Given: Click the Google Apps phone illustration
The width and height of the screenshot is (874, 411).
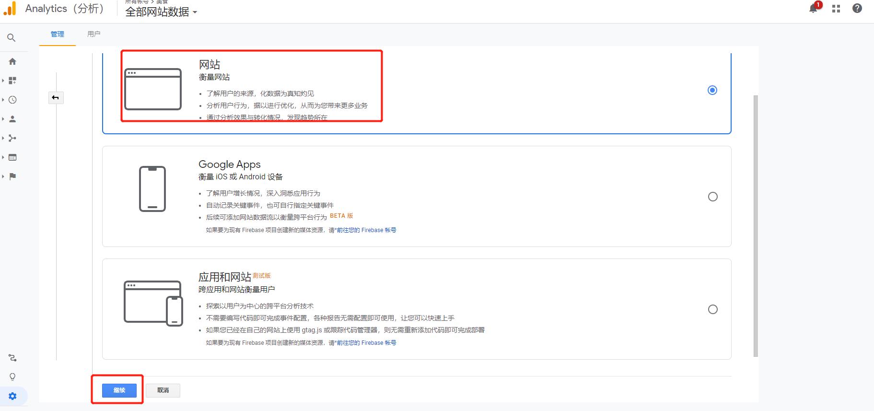Looking at the screenshot, I should 152,189.
